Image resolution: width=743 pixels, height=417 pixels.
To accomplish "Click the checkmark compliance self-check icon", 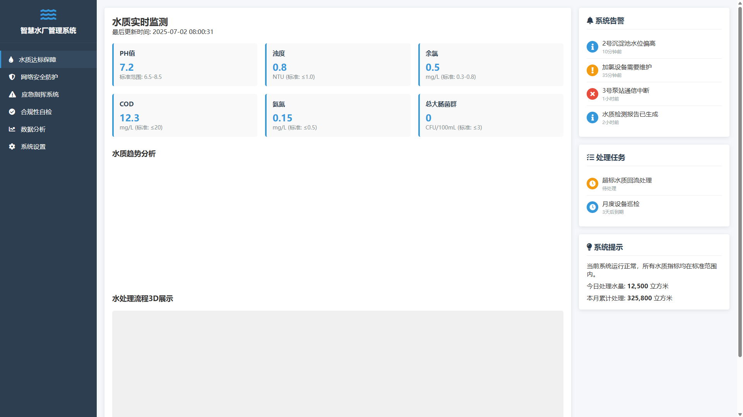I will tap(12, 112).
